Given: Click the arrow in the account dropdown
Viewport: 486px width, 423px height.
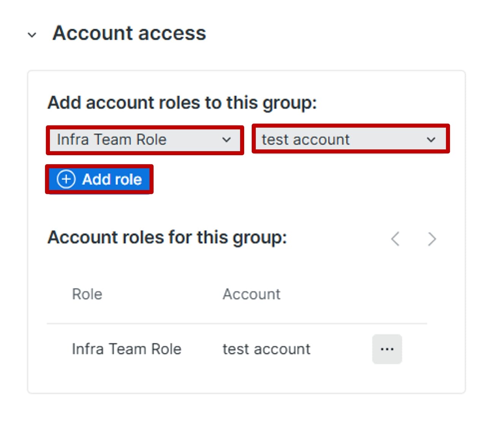Looking at the screenshot, I should (x=431, y=140).
